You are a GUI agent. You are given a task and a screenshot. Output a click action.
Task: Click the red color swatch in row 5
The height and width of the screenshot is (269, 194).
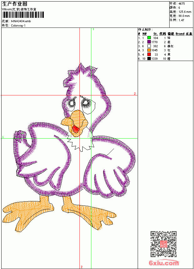pos(149,54)
